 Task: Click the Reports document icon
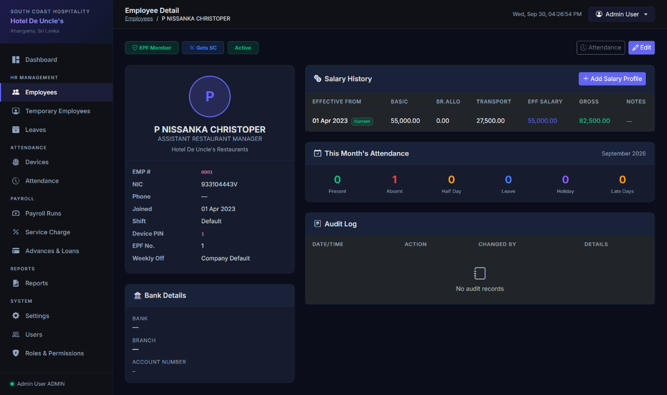click(x=15, y=283)
